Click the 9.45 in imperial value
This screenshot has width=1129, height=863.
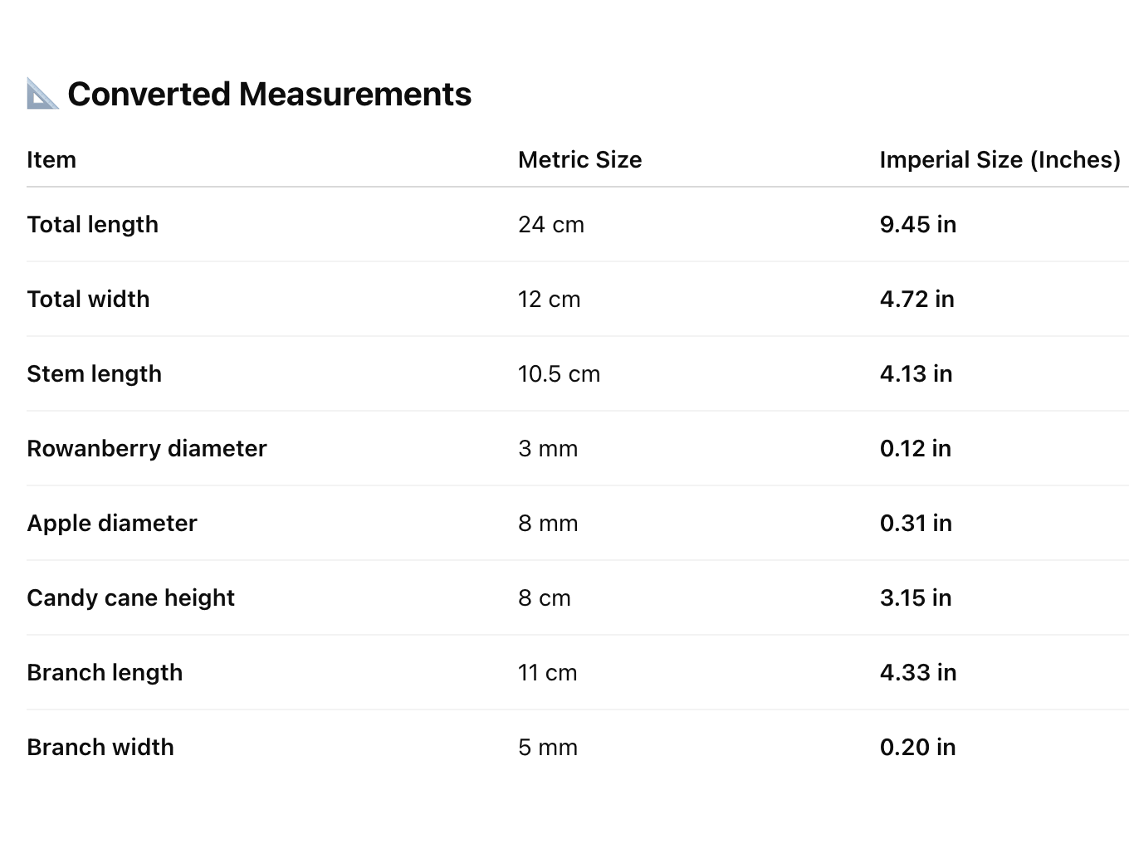click(x=918, y=224)
